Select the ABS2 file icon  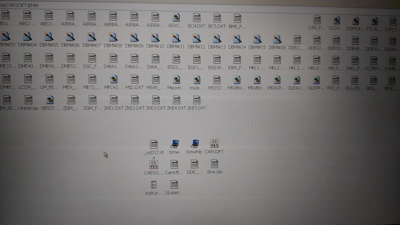coord(27,15)
